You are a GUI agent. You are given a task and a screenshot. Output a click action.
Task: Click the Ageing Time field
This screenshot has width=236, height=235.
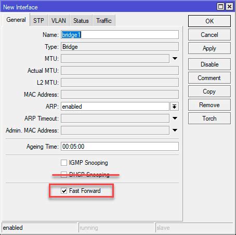120,147
